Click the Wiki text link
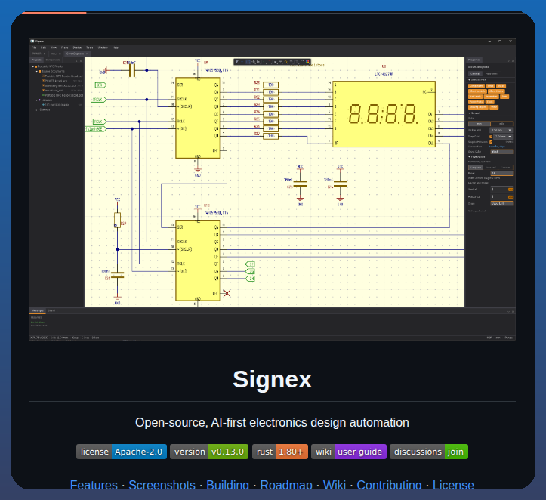546x500 pixels. (335, 485)
